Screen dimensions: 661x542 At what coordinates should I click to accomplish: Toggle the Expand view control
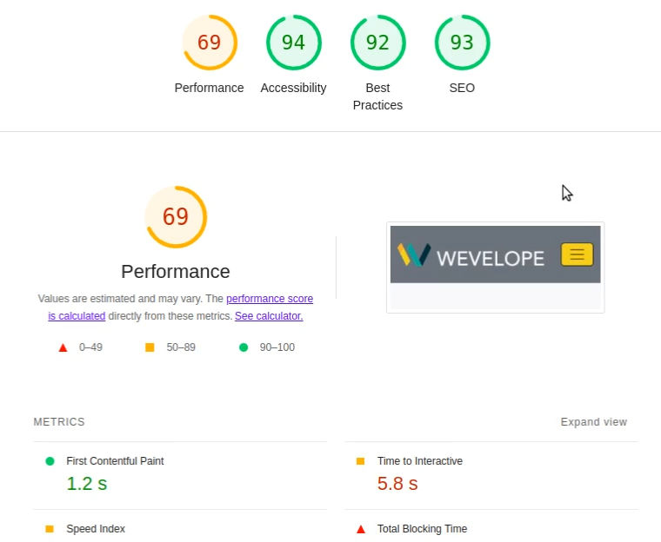coord(593,422)
